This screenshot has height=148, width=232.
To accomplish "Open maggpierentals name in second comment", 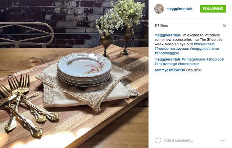I will [x=167, y=59].
